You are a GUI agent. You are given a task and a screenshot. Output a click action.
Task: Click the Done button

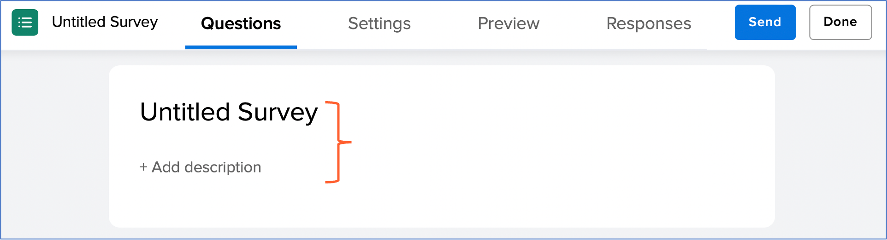[x=840, y=22]
